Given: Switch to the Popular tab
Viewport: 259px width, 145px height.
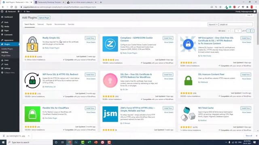Looking at the screenshot, I should pos(49,24).
